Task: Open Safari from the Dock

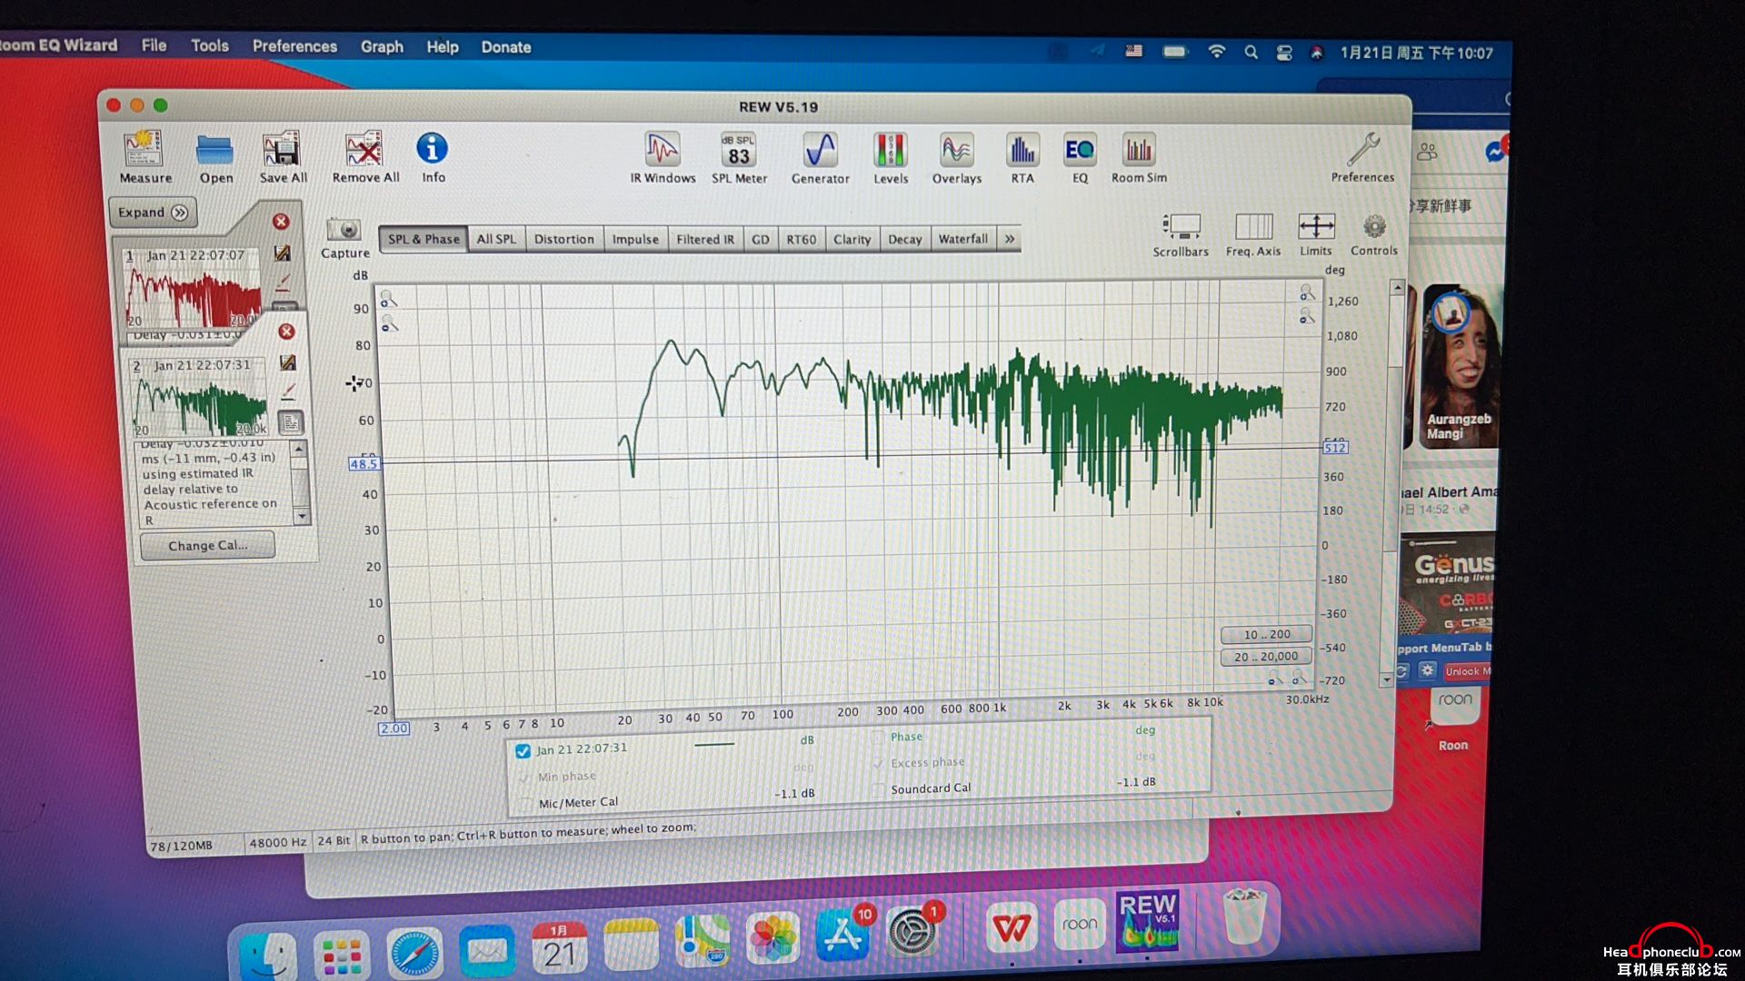Action: coord(414,954)
